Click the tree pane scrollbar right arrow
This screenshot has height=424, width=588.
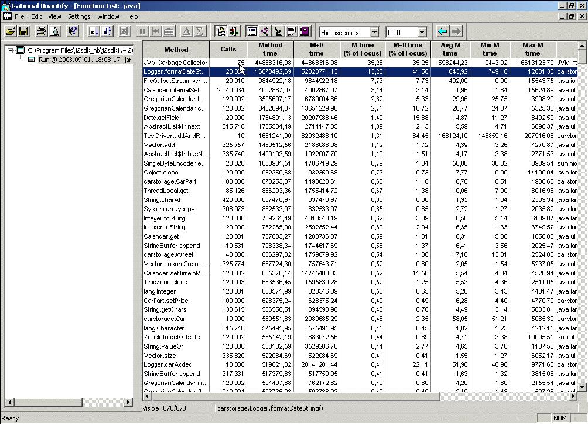128,402
